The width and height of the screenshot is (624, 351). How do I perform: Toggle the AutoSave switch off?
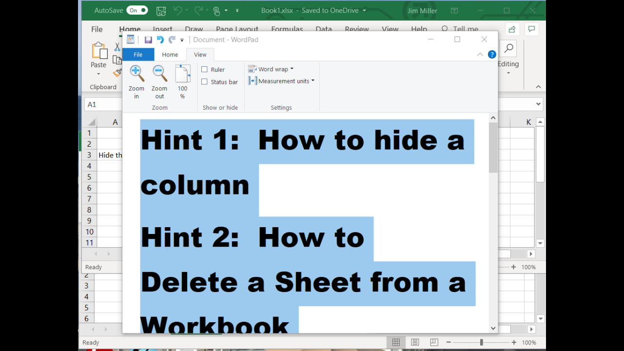tap(137, 10)
